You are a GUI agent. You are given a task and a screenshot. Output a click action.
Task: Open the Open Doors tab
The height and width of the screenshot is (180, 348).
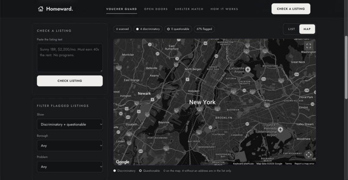point(156,9)
